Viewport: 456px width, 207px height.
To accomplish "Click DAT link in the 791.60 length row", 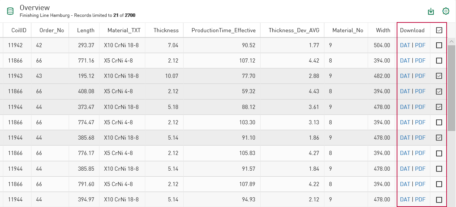I will click(405, 184).
